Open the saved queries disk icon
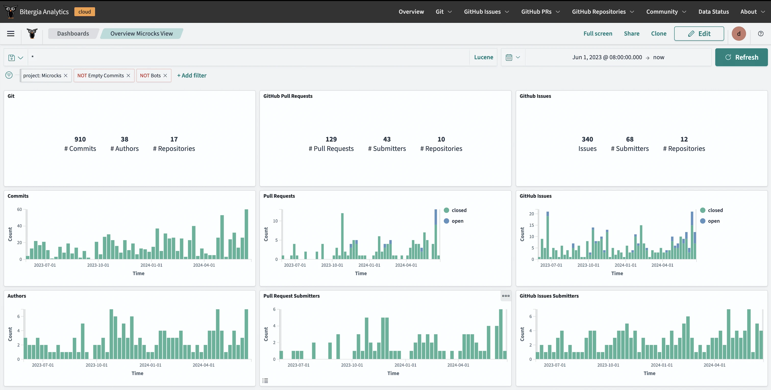771x390 pixels. 12,57
